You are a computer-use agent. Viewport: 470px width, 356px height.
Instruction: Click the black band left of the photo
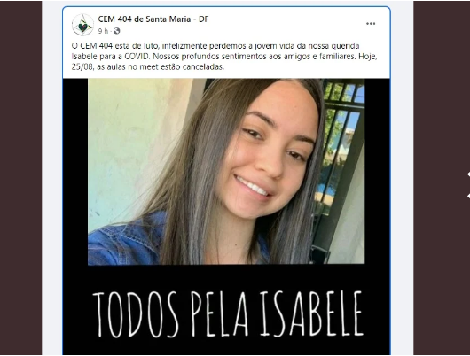tap(75, 172)
